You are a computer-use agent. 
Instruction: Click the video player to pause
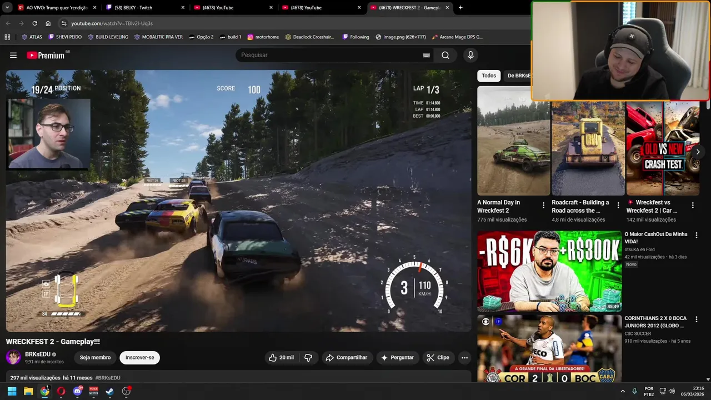(238, 201)
